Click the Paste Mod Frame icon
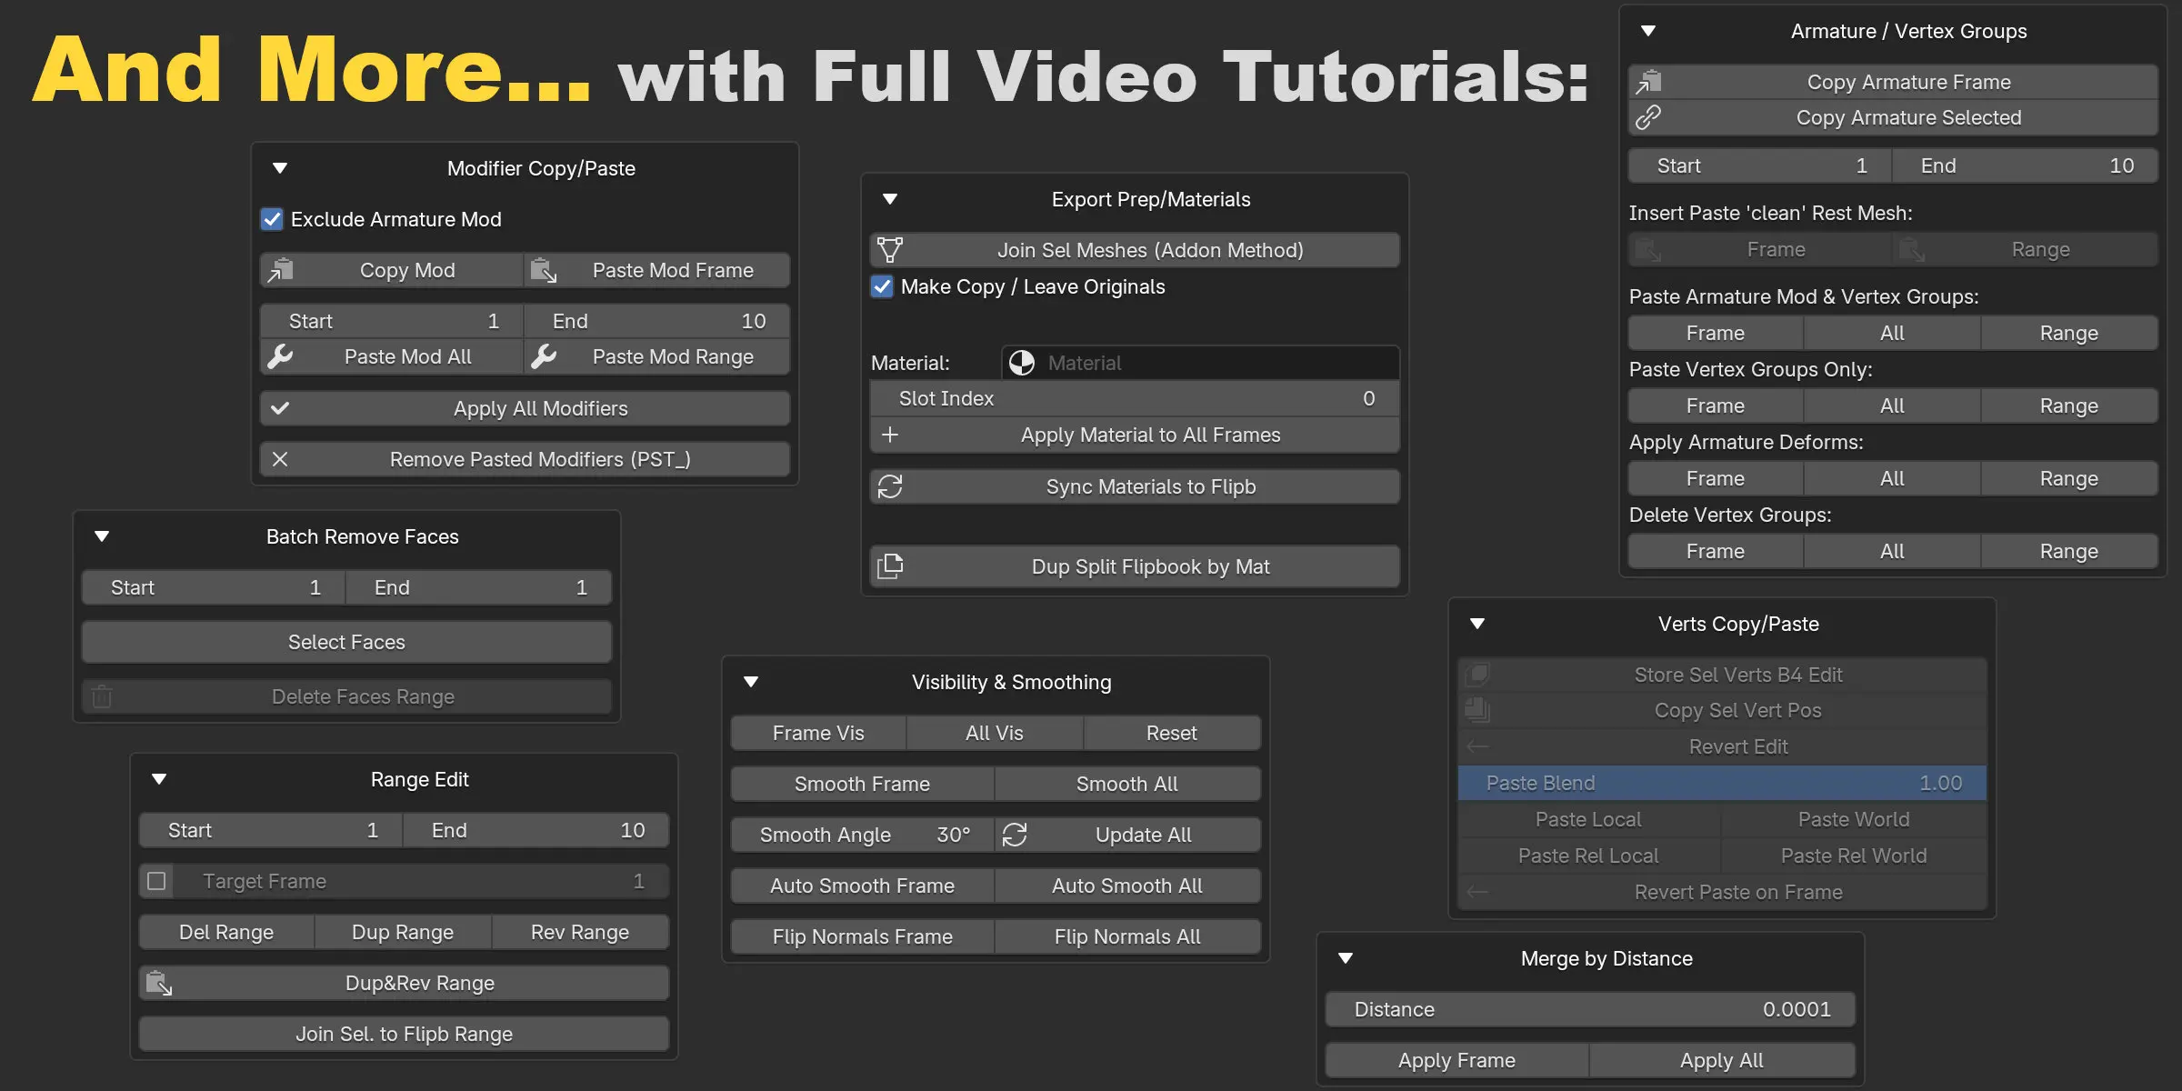The width and height of the screenshot is (2182, 1091). tap(544, 270)
